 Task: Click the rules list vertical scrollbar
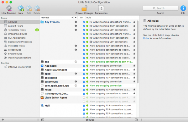click(138, 52)
